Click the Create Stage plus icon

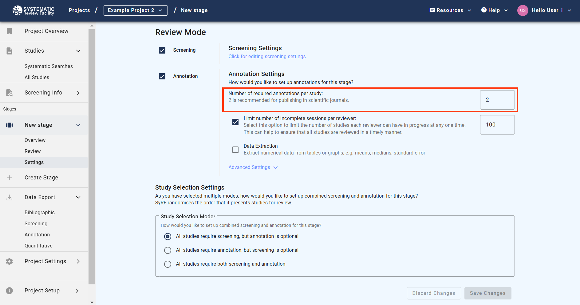(x=9, y=178)
